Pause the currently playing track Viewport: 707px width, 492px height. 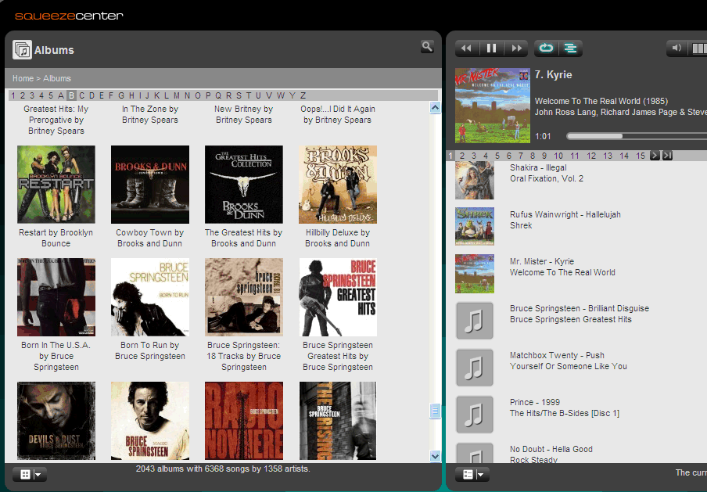tap(491, 48)
